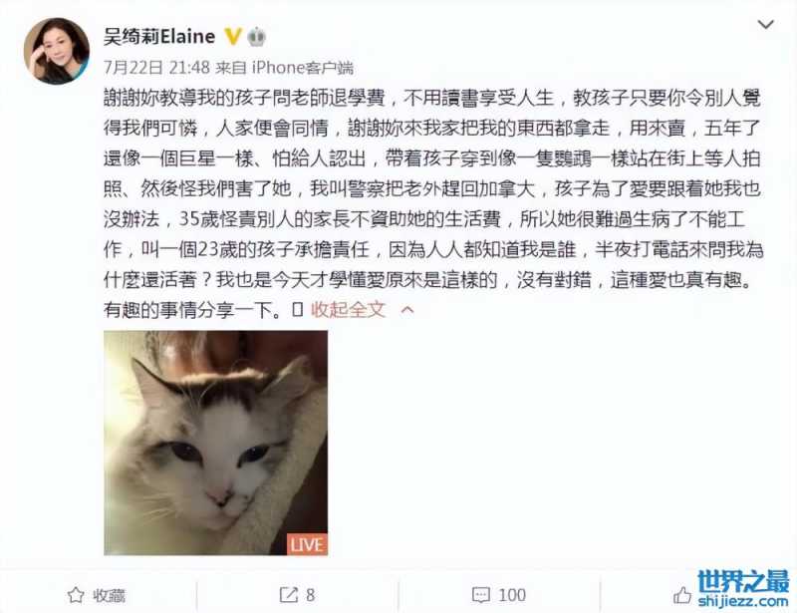Image resolution: width=797 pixels, height=613 pixels.
Task: Click the yellow V verified badge
Action: pos(233,36)
